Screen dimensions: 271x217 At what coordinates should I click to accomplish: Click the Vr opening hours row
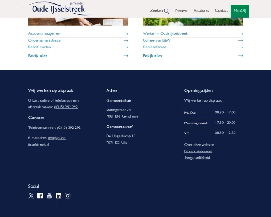point(213,133)
